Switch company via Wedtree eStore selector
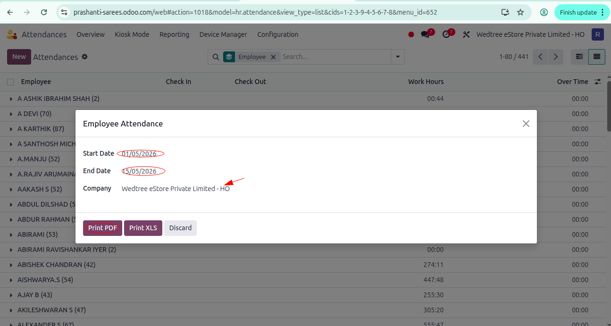The width and height of the screenshot is (611, 326). click(x=530, y=34)
